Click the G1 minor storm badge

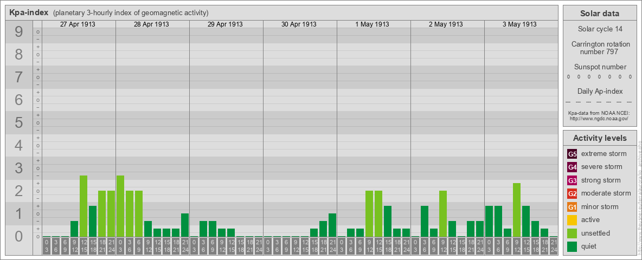(572, 207)
